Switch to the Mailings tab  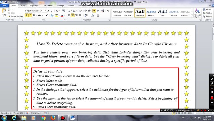[x=60, y=6]
